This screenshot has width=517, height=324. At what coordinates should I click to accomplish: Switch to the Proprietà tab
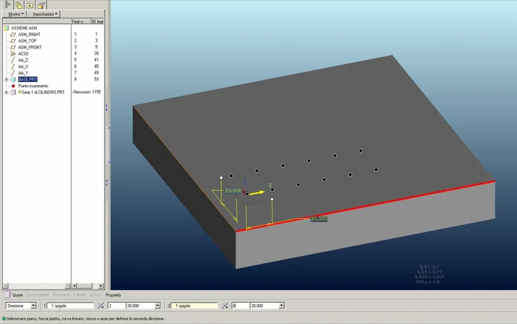point(113,295)
